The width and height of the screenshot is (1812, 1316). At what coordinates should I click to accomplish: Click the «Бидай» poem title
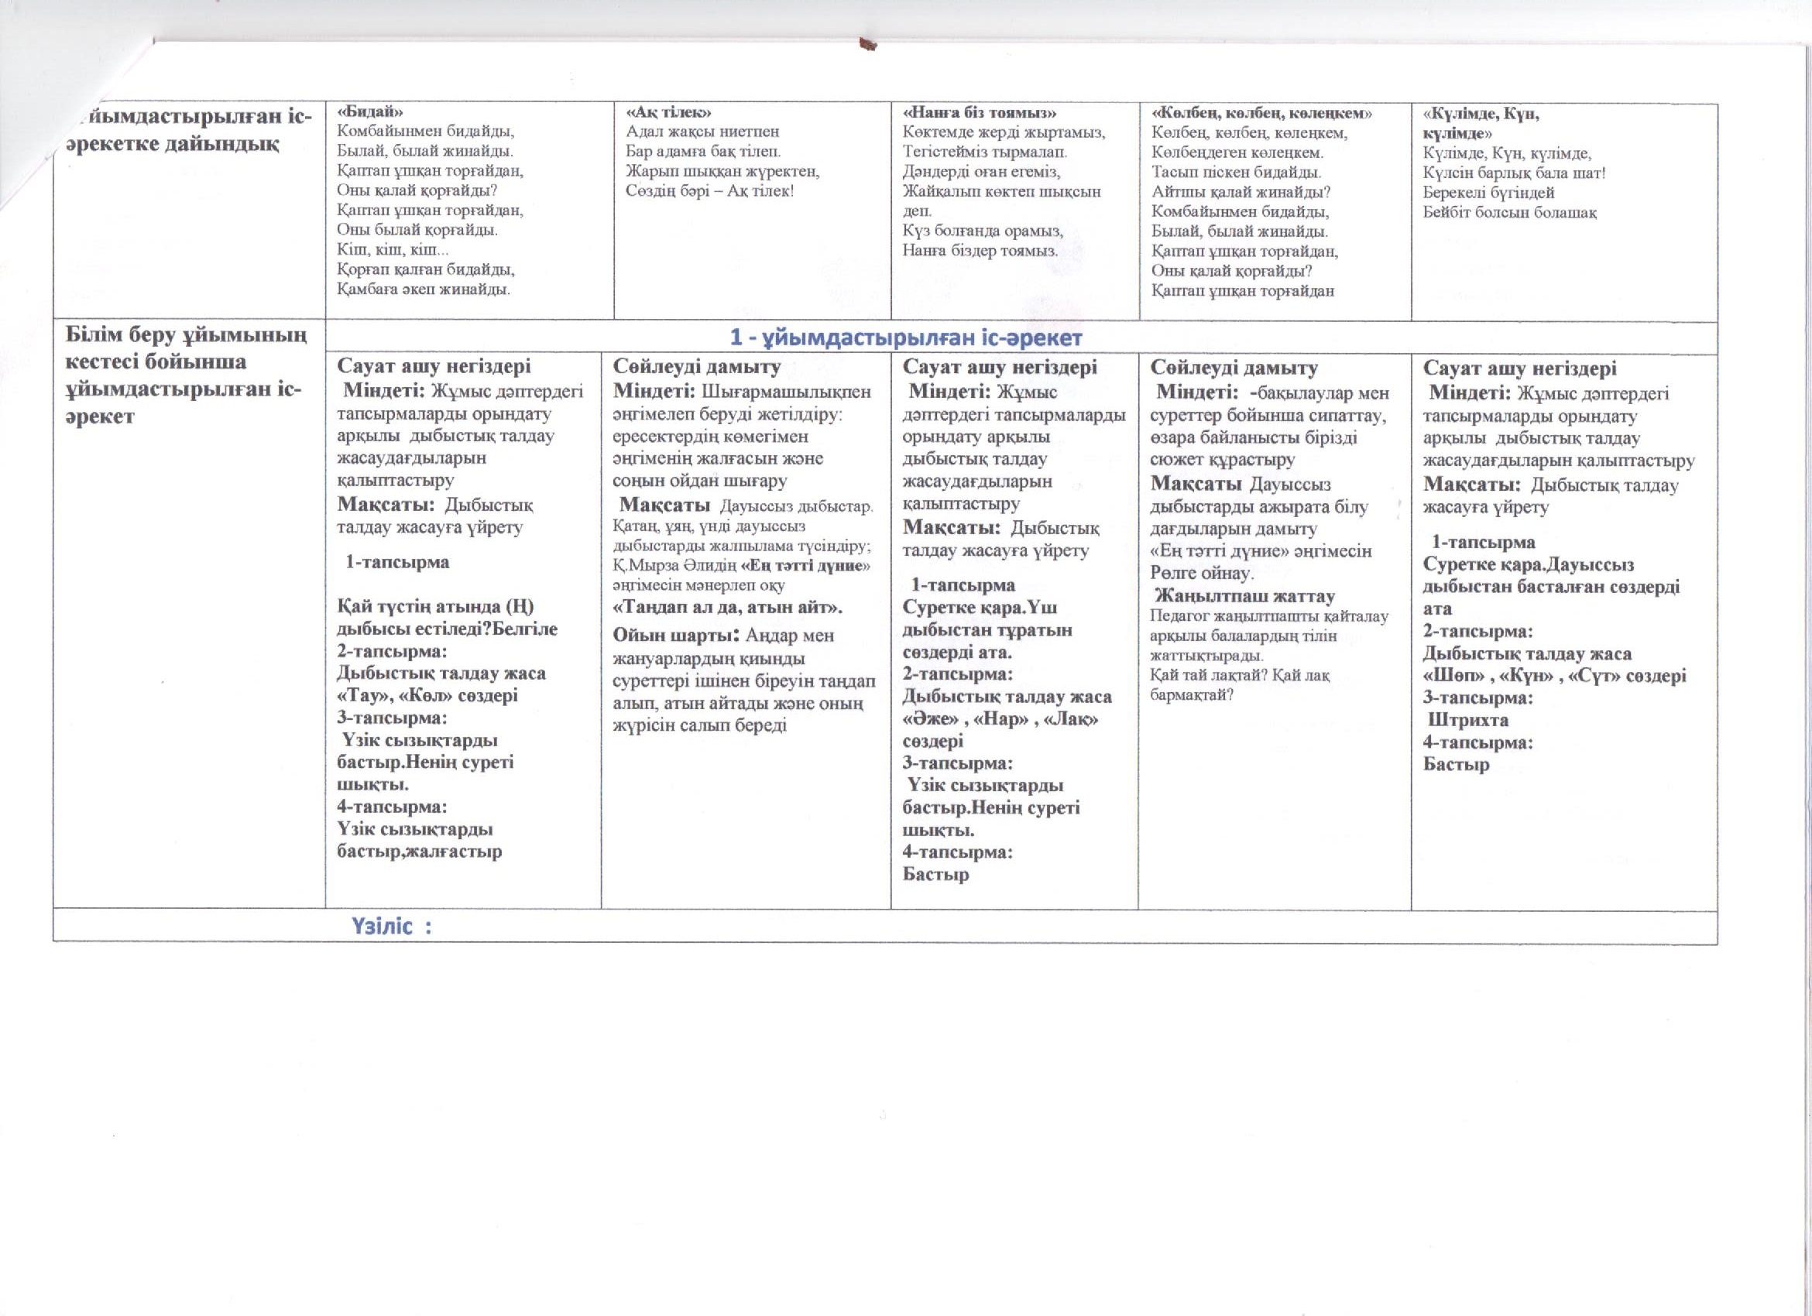370,111
